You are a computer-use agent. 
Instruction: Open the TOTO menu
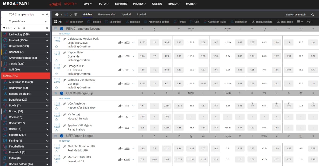(103, 4)
